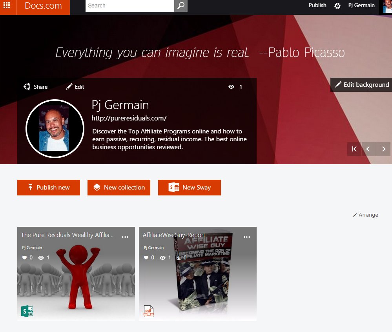Click the author Pj Germain on AffiliateWiseGuy card
The height and width of the screenshot is (332, 392).
[x=153, y=248]
